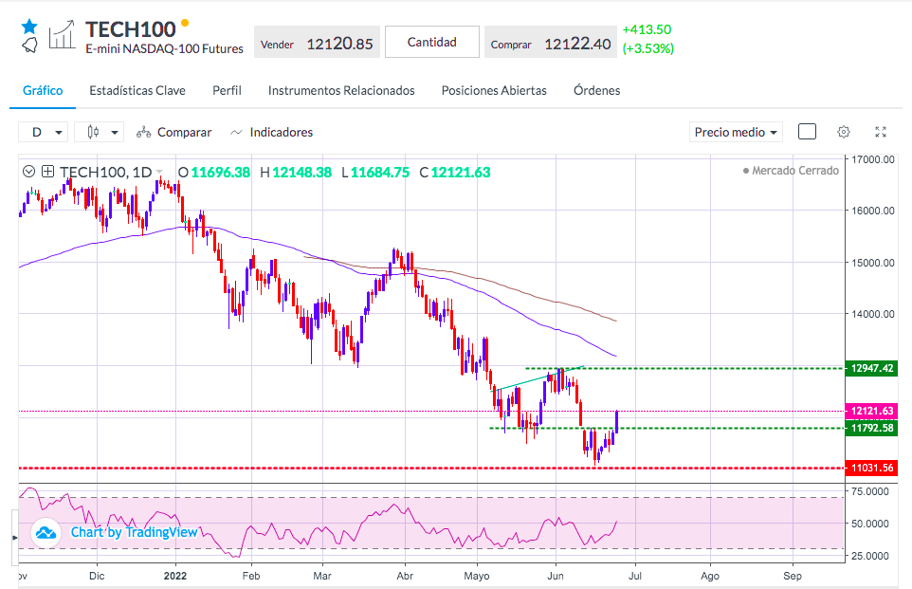
Task: Click the TradingView cloud logo
Action: (46, 532)
